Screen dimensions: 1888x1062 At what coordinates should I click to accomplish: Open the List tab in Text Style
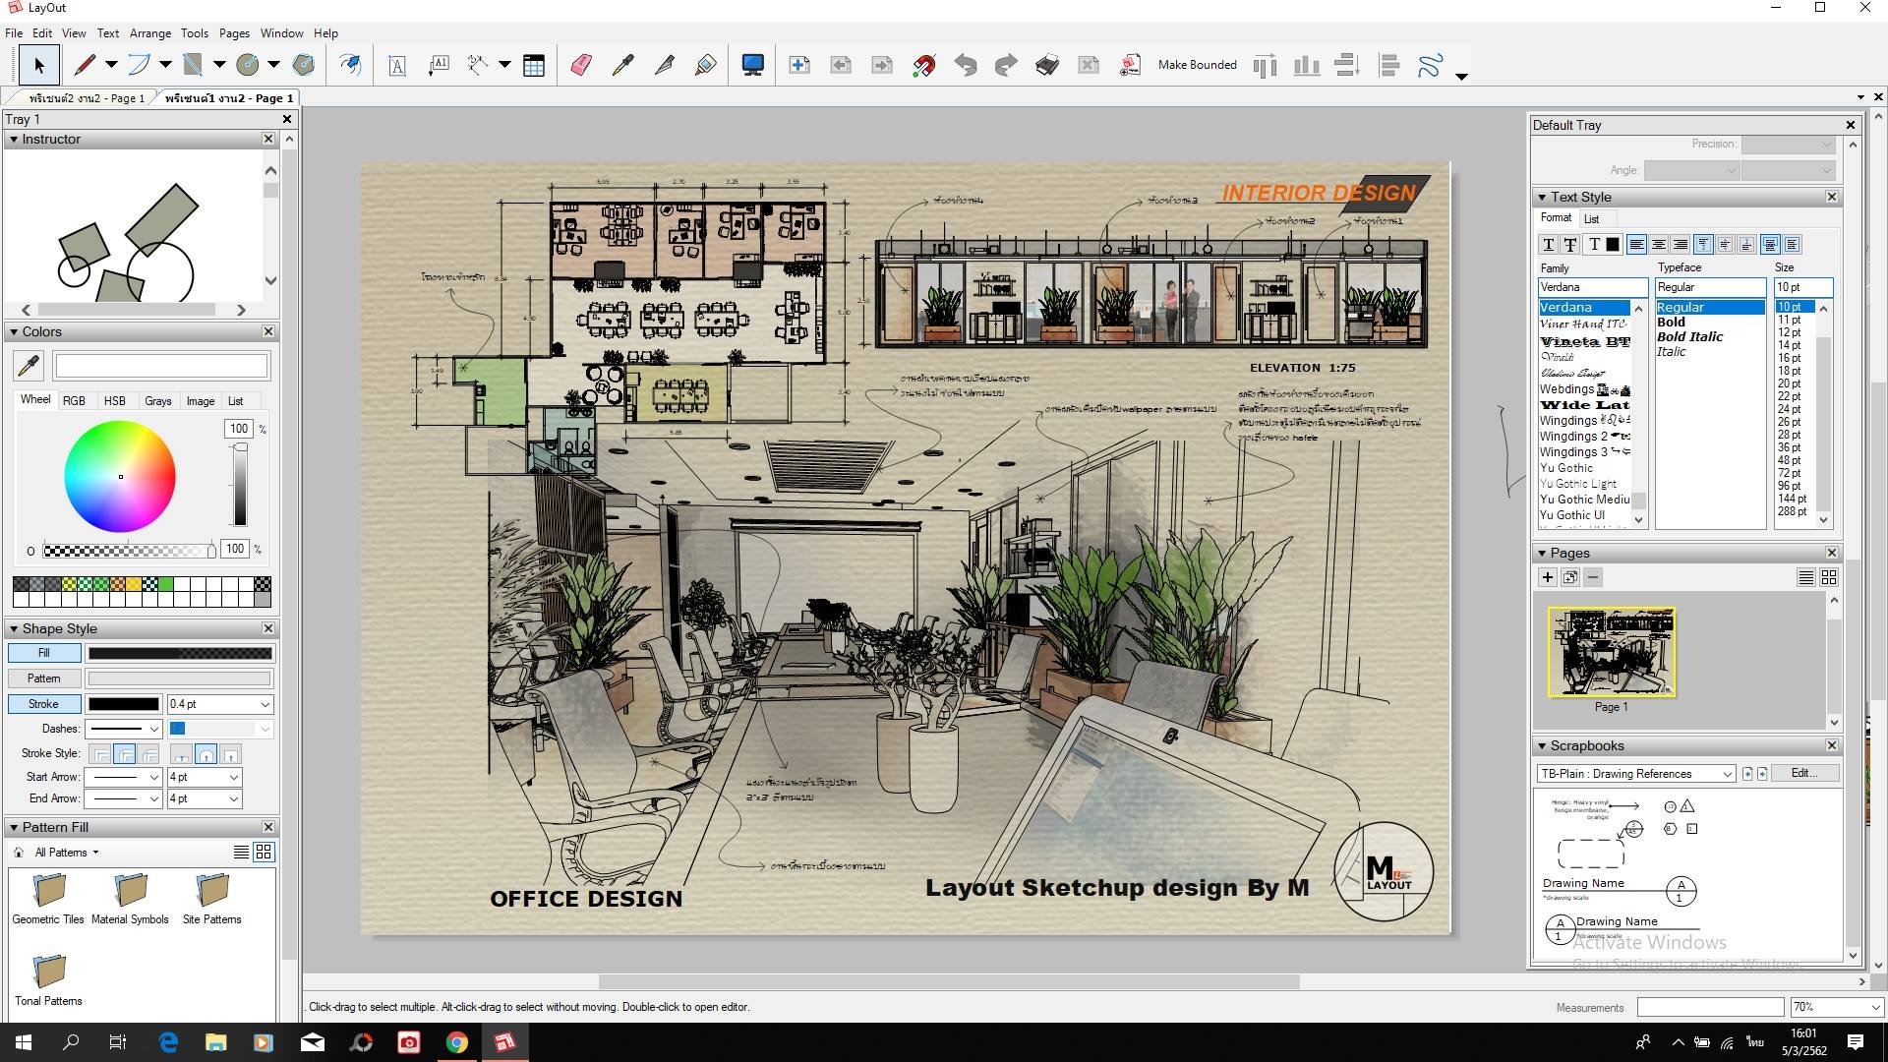pos(1591,219)
